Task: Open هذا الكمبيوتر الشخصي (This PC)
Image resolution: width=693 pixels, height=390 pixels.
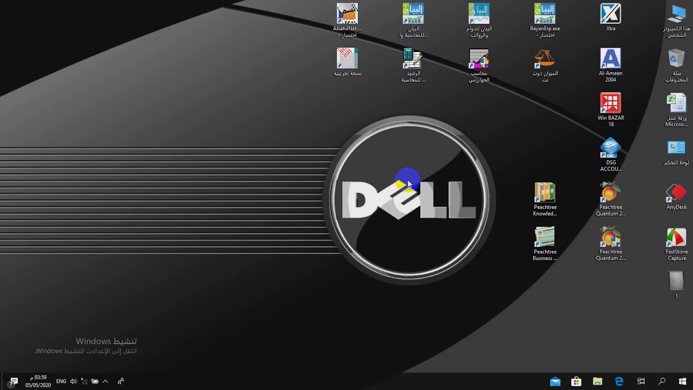Action: [677, 21]
